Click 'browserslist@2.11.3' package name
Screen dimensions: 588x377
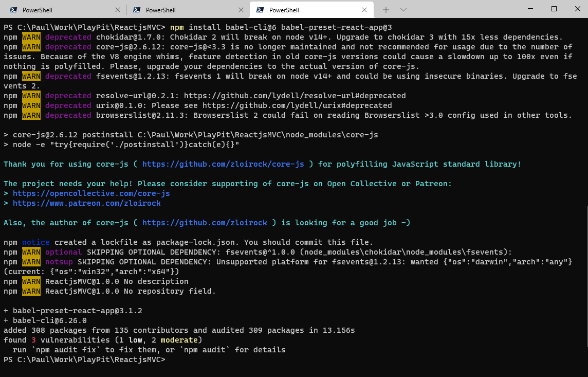pos(142,115)
